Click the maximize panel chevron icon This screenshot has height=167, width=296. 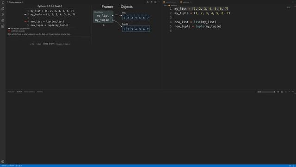289,92
